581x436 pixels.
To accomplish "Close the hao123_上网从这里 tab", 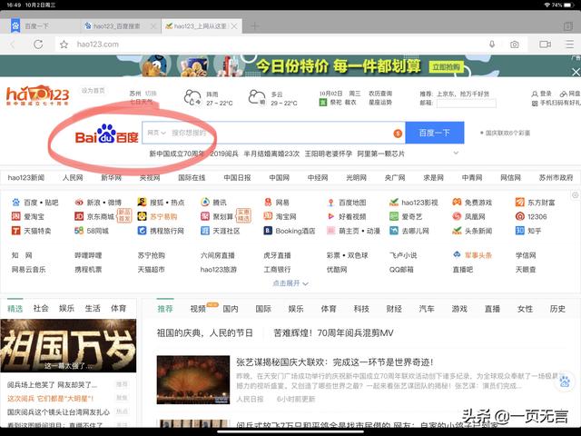I will click(234, 26).
